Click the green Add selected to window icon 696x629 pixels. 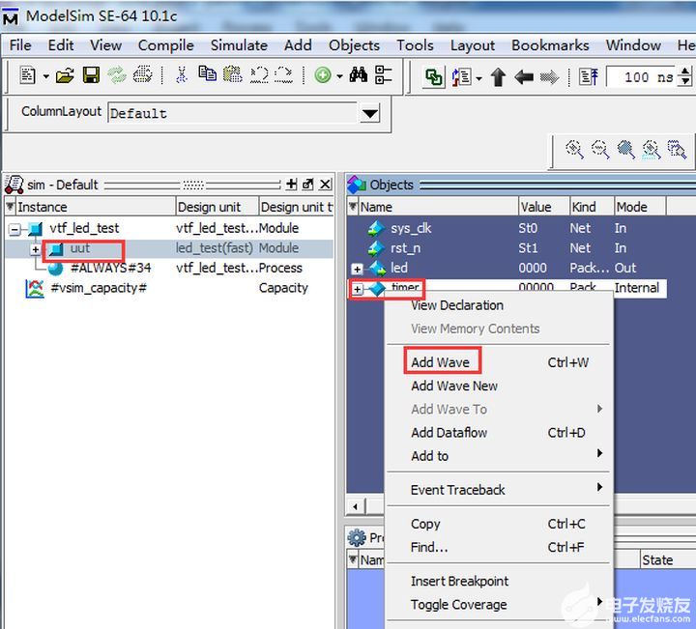pos(323,75)
